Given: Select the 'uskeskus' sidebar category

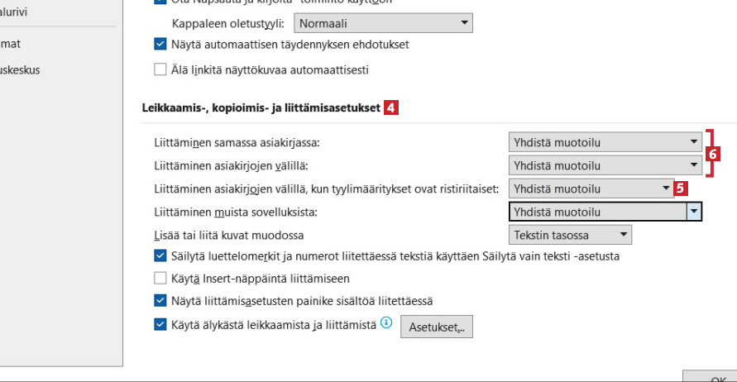Looking at the screenshot, I should pyautogui.click(x=19, y=69).
